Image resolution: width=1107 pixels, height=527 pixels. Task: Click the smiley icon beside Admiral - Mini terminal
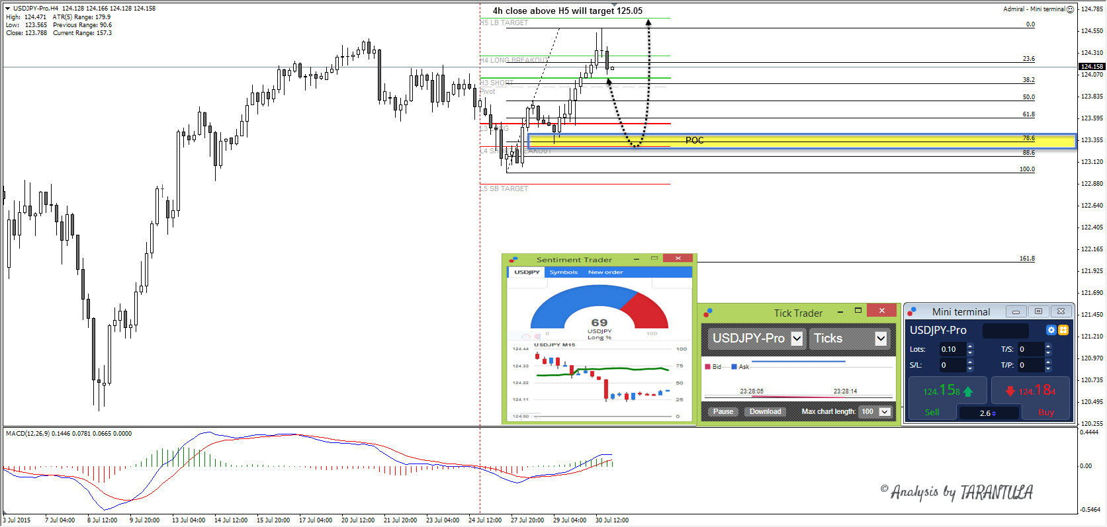pos(1071,9)
